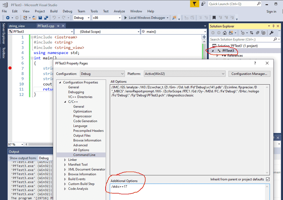This screenshot has width=283, height=200.
Task: Open the Platform dropdown showing Active(Win32)
Action: (184, 74)
